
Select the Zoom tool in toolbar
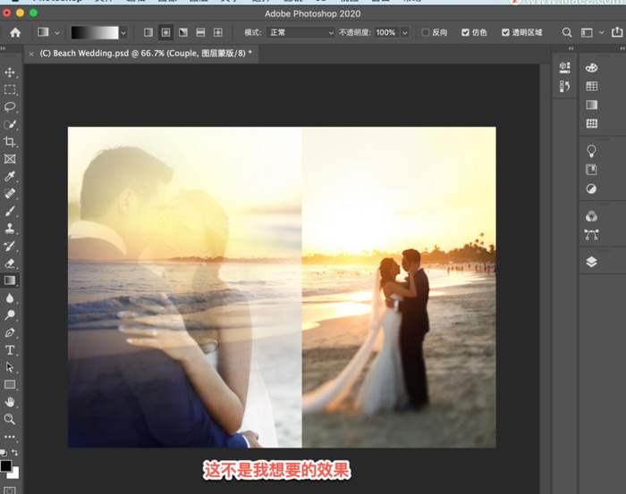pyautogui.click(x=10, y=419)
